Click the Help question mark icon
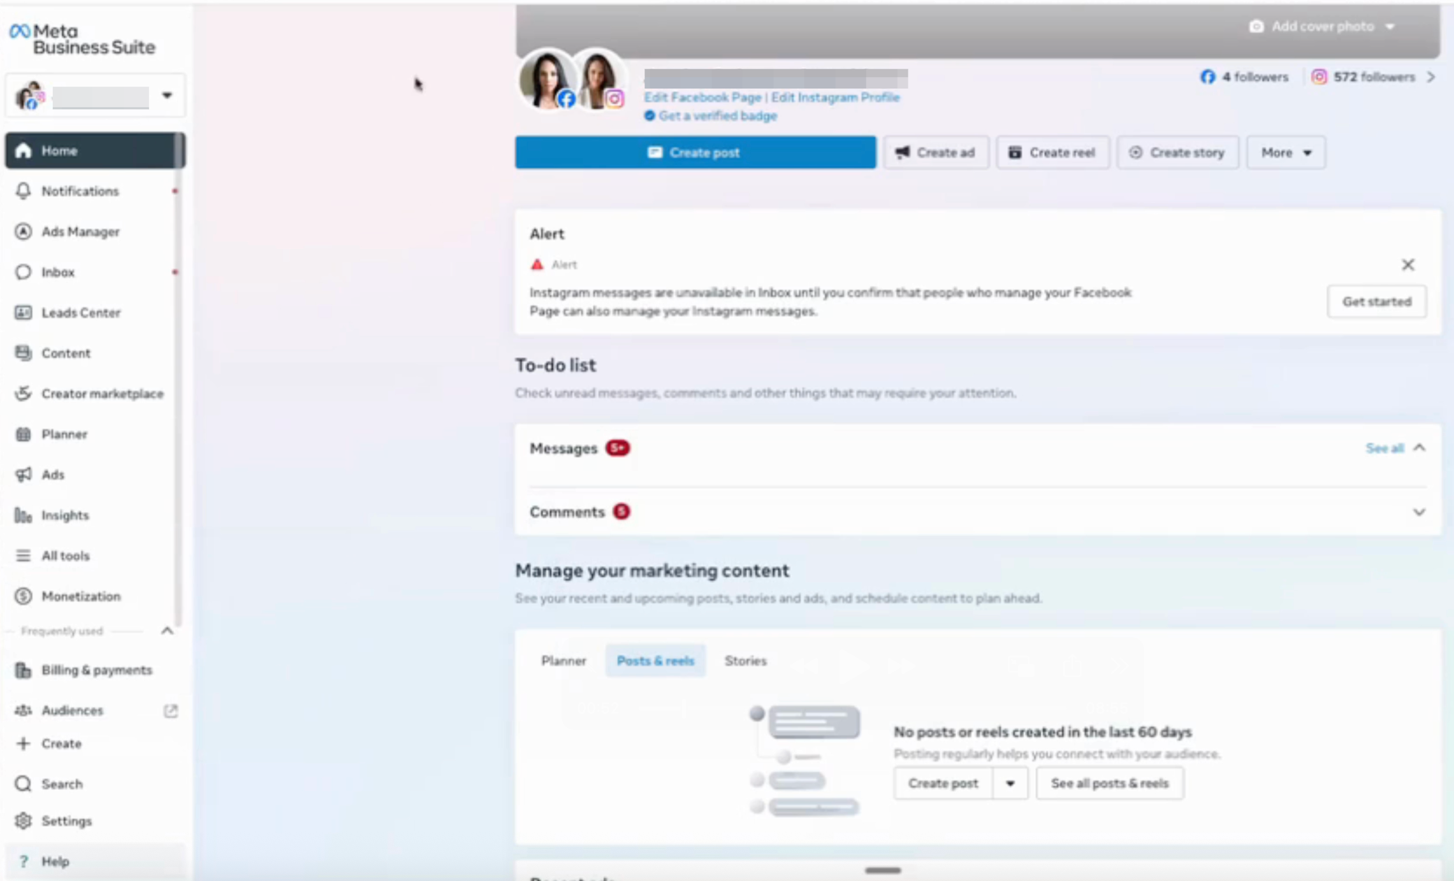The image size is (1454, 881). click(x=24, y=861)
